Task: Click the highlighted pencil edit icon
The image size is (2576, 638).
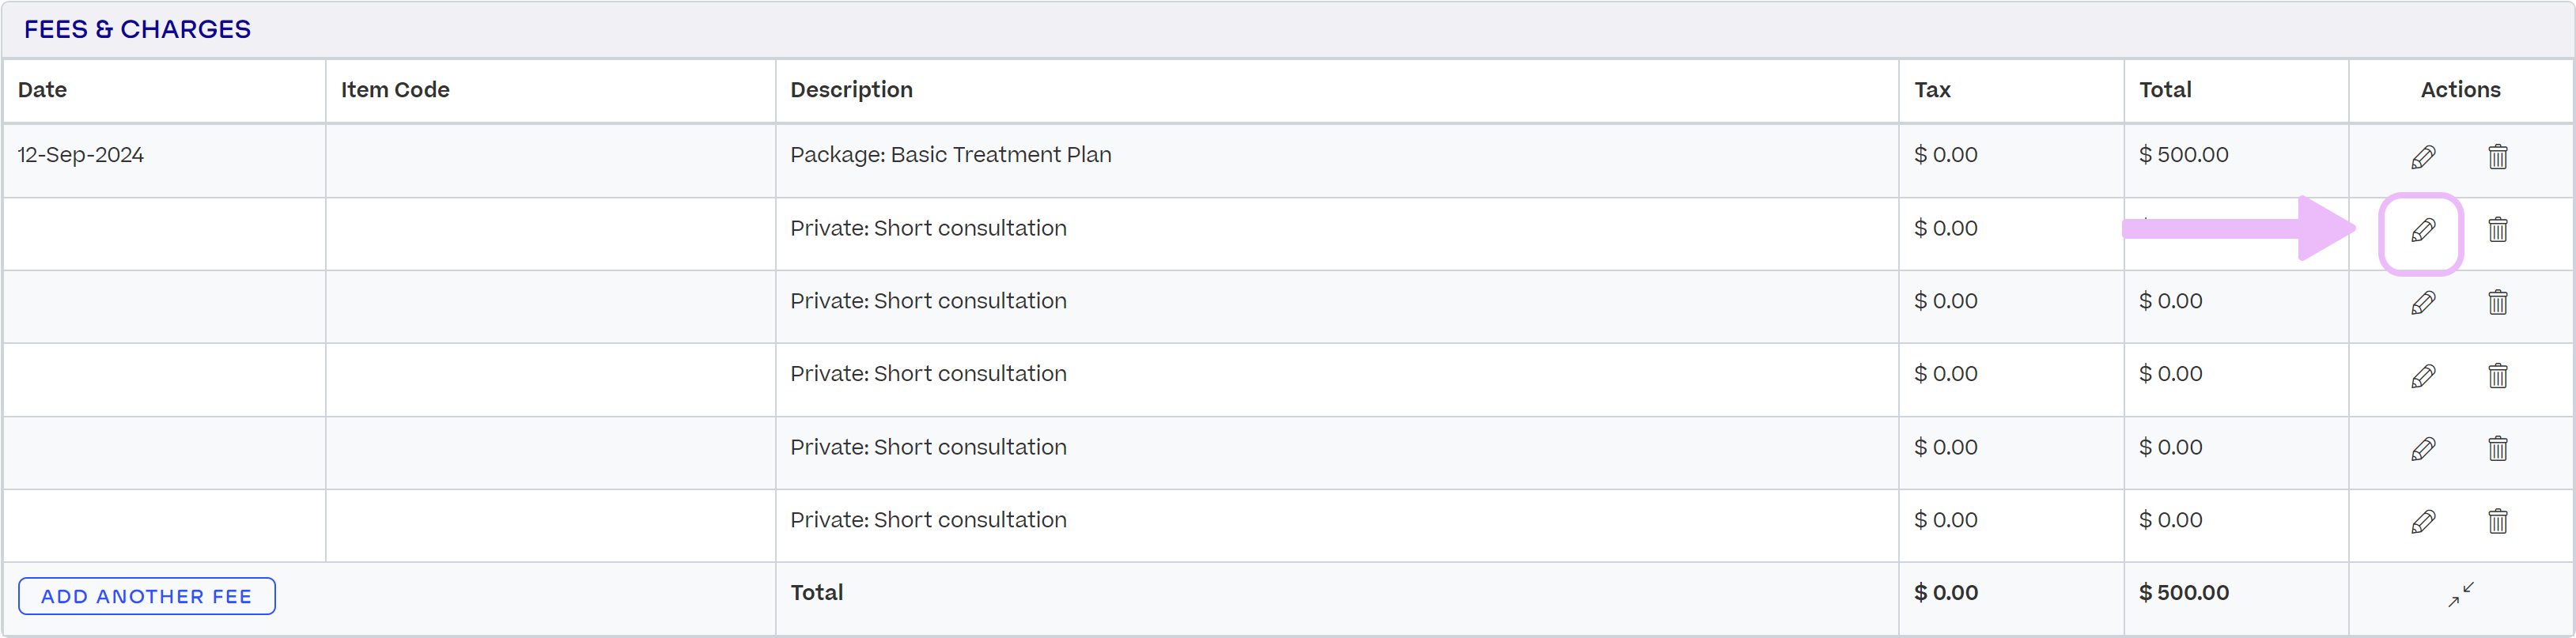Action: (x=2422, y=230)
